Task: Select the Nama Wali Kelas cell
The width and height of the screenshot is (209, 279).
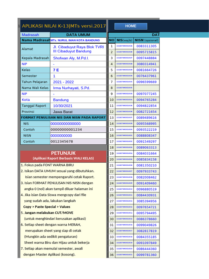Action: point(78,88)
